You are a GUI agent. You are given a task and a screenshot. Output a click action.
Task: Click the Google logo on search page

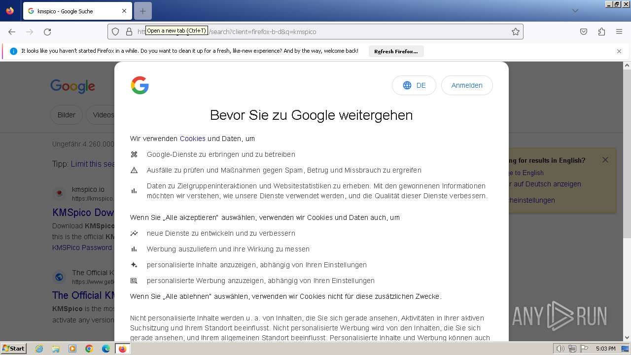[72, 86]
